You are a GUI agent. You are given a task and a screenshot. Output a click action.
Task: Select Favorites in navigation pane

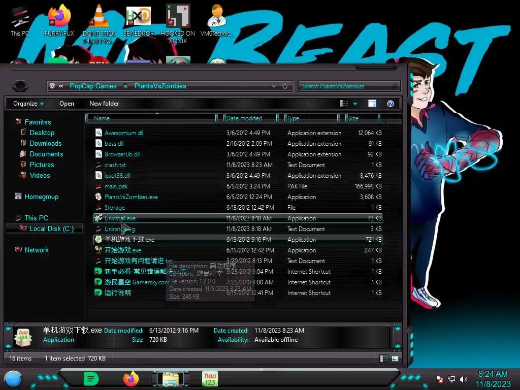click(x=38, y=122)
